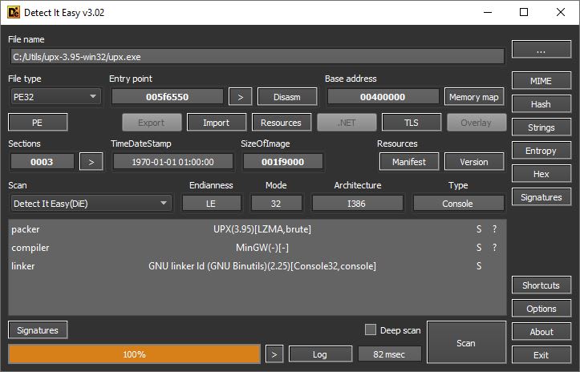Click the 100% orange progress bar
The height and width of the screenshot is (372, 580).
coord(134,354)
